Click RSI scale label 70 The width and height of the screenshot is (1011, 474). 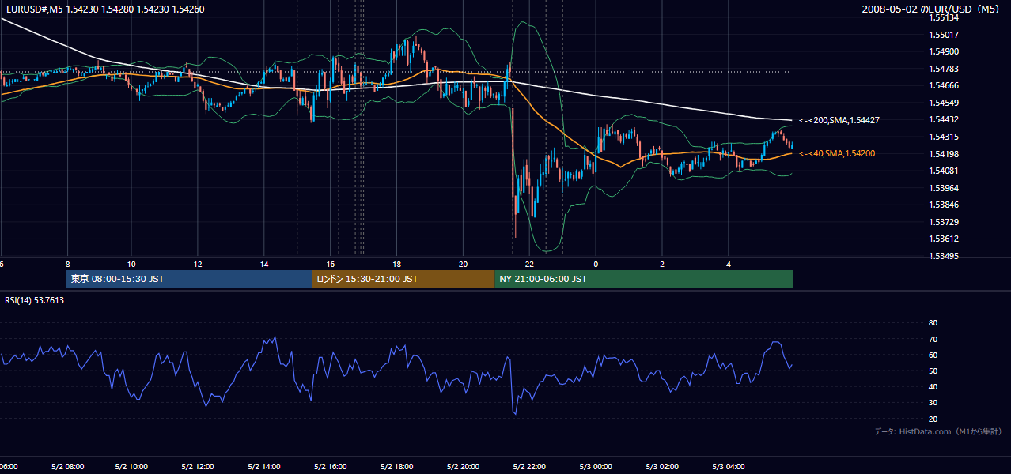[x=933, y=339]
